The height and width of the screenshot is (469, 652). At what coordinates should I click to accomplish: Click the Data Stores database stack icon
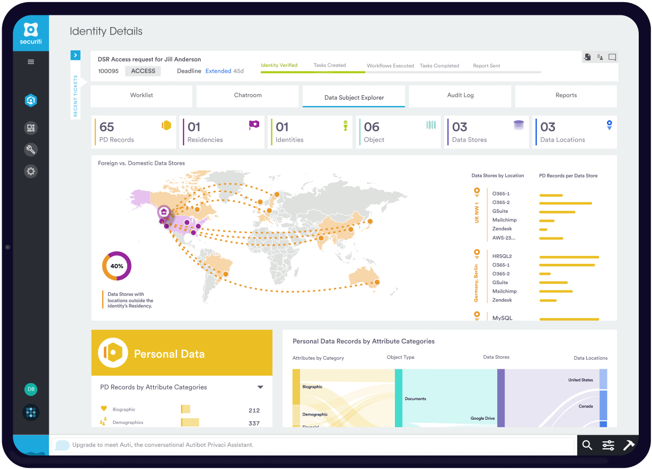pos(518,125)
